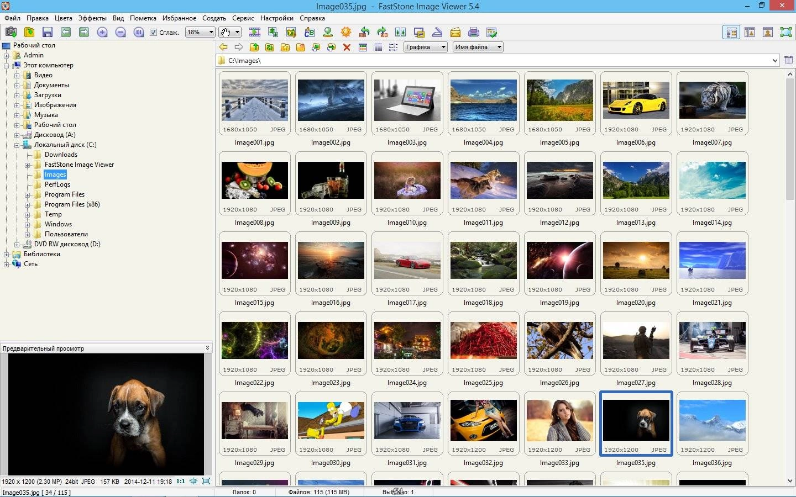Open the Цвета menu

63,18
